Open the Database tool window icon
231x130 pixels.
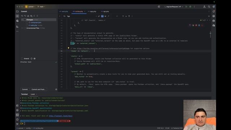pos(214,16)
